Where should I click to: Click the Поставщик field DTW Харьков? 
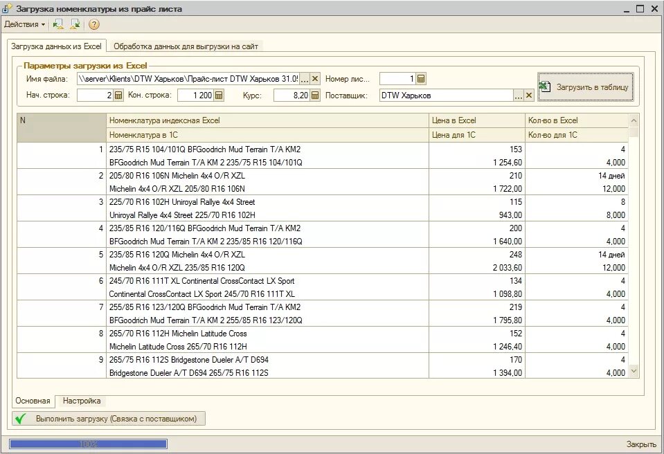(447, 96)
